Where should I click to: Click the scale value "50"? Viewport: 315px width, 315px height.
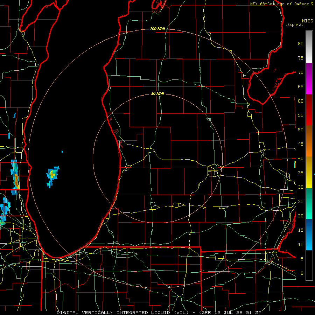301,130
